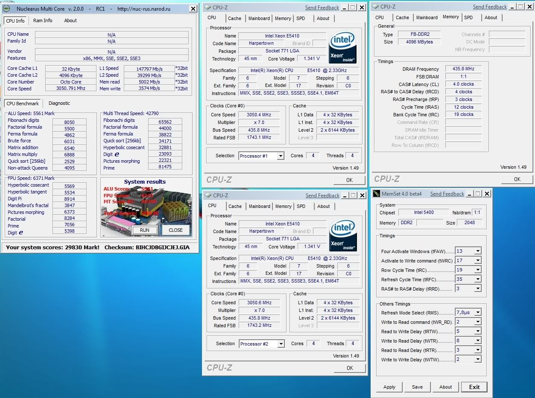Click the CLOSE button in Nuclearus
This screenshot has height=398, width=535.
175,230
